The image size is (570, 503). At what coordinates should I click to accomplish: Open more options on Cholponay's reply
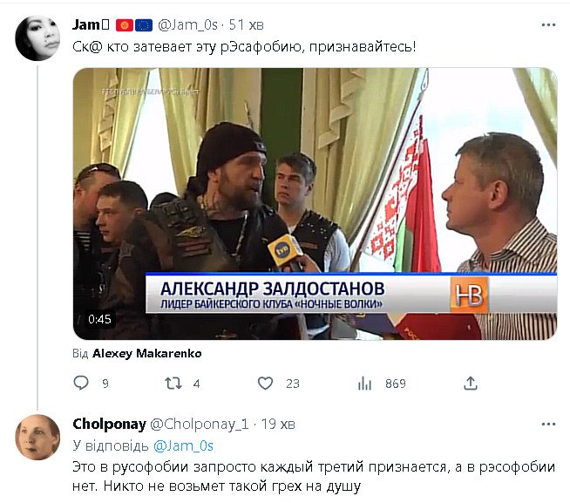click(x=548, y=424)
